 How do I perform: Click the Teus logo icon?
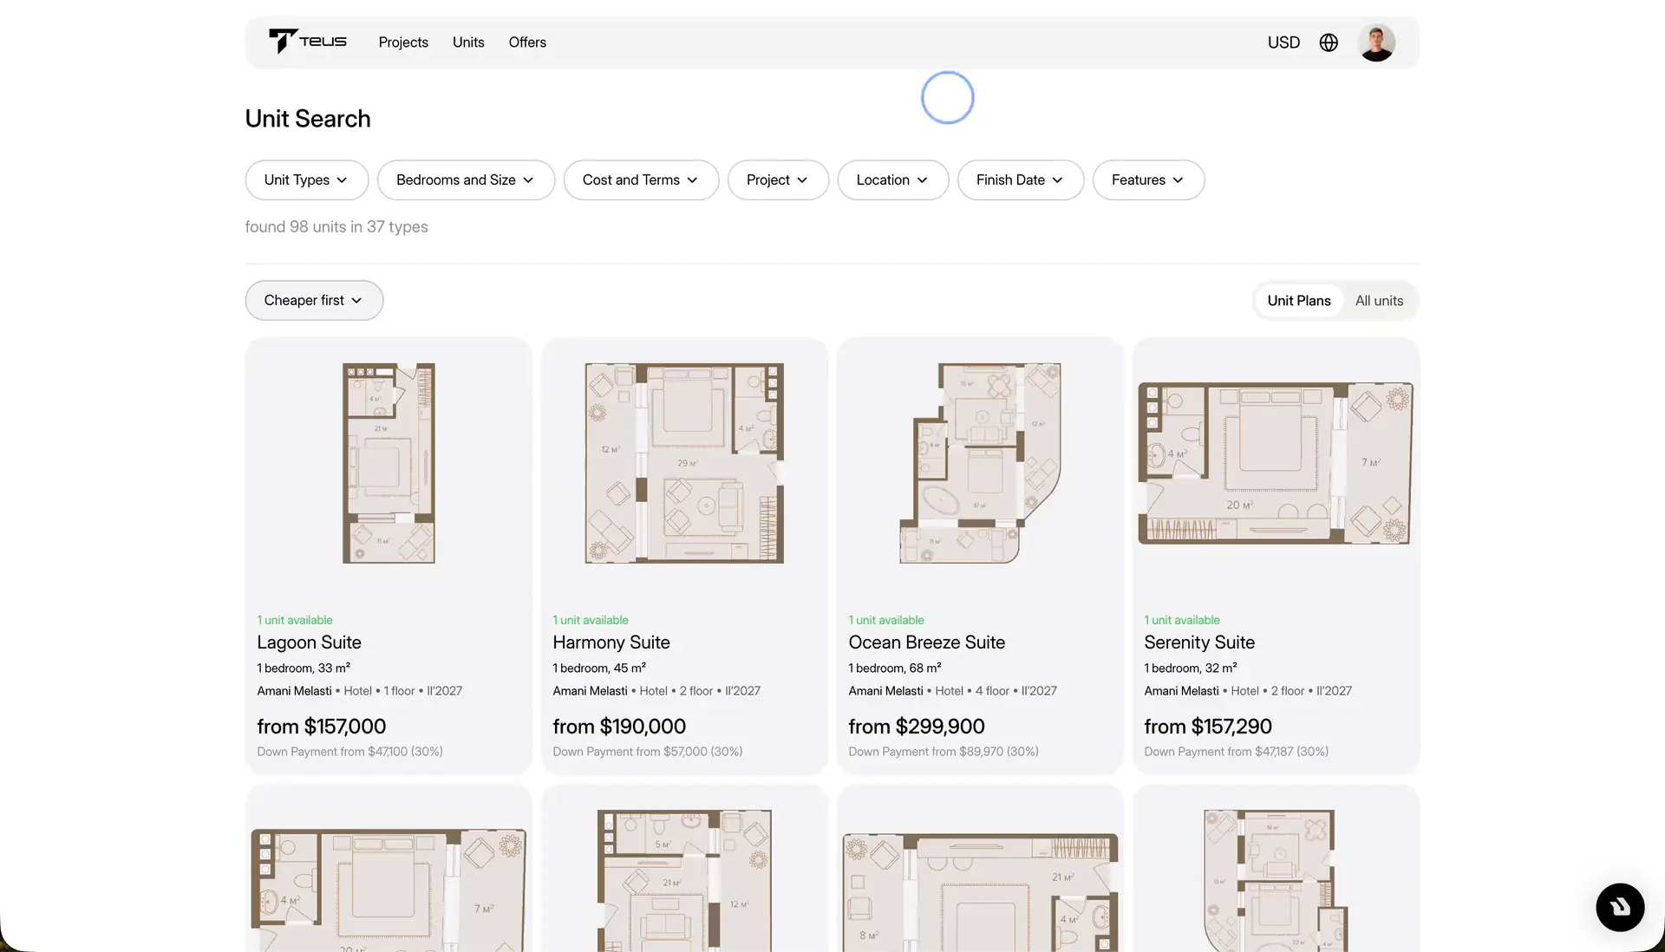(x=307, y=41)
